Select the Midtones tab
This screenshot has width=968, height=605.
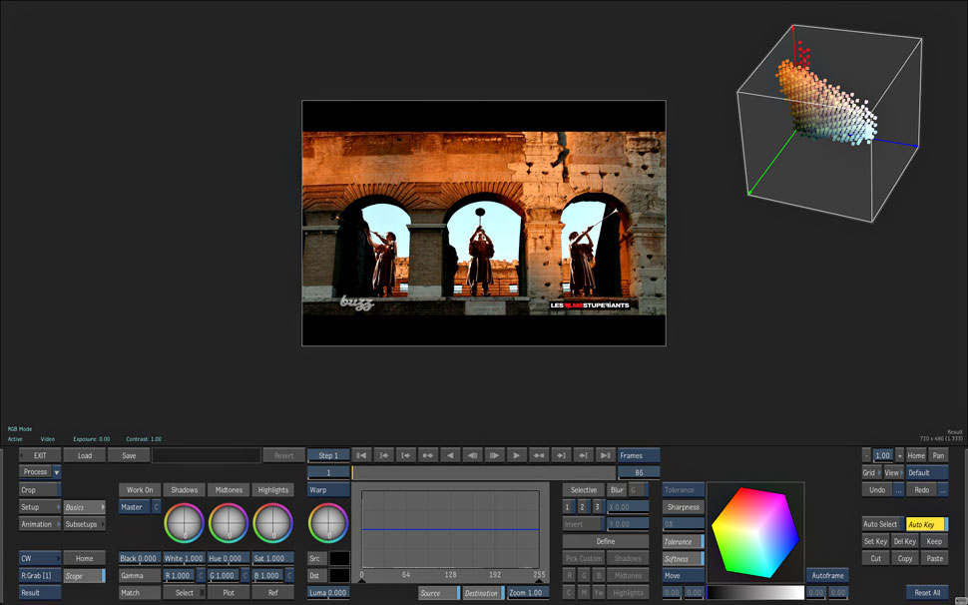pyautogui.click(x=229, y=490)
